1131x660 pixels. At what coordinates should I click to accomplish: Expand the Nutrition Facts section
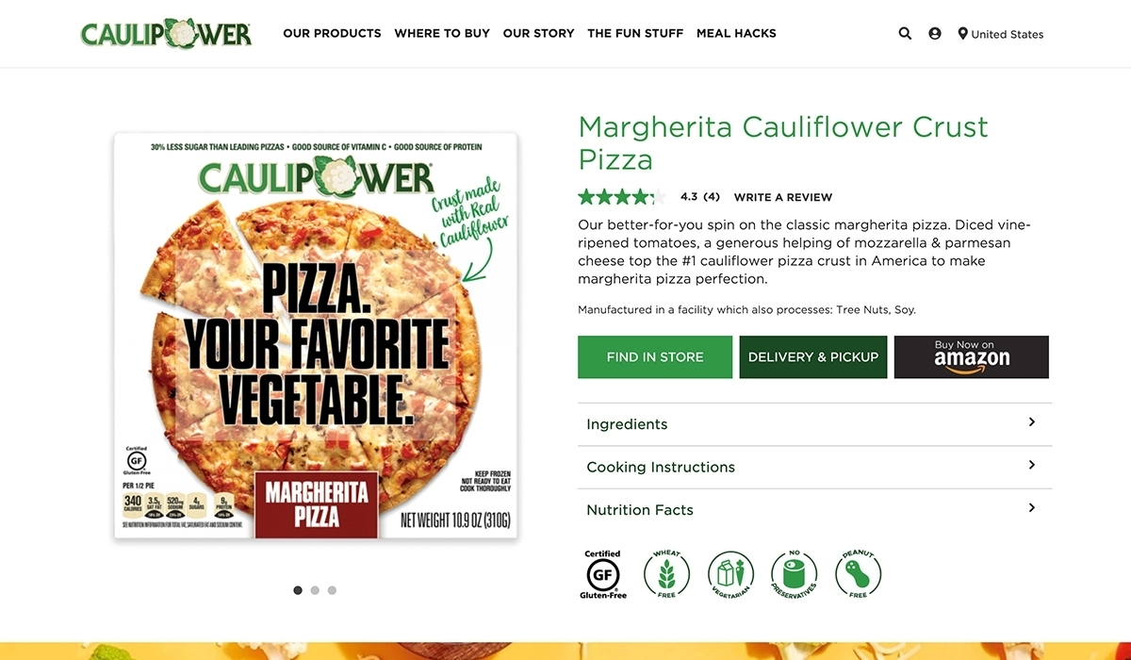[x=814, y=510]
